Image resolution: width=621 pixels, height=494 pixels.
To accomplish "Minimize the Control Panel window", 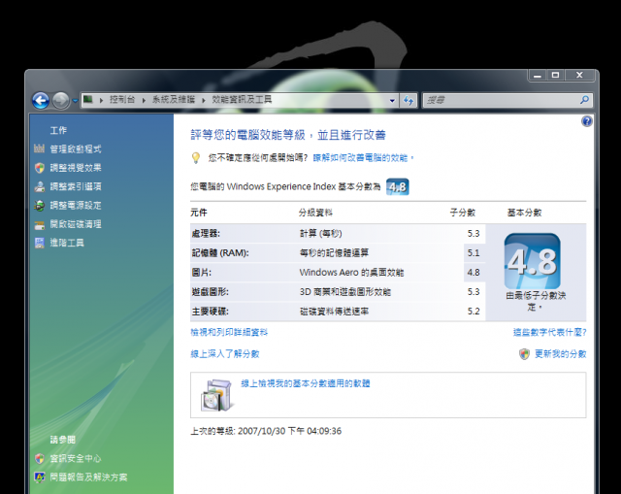I will pyautogui.click(x=538, y=76).
